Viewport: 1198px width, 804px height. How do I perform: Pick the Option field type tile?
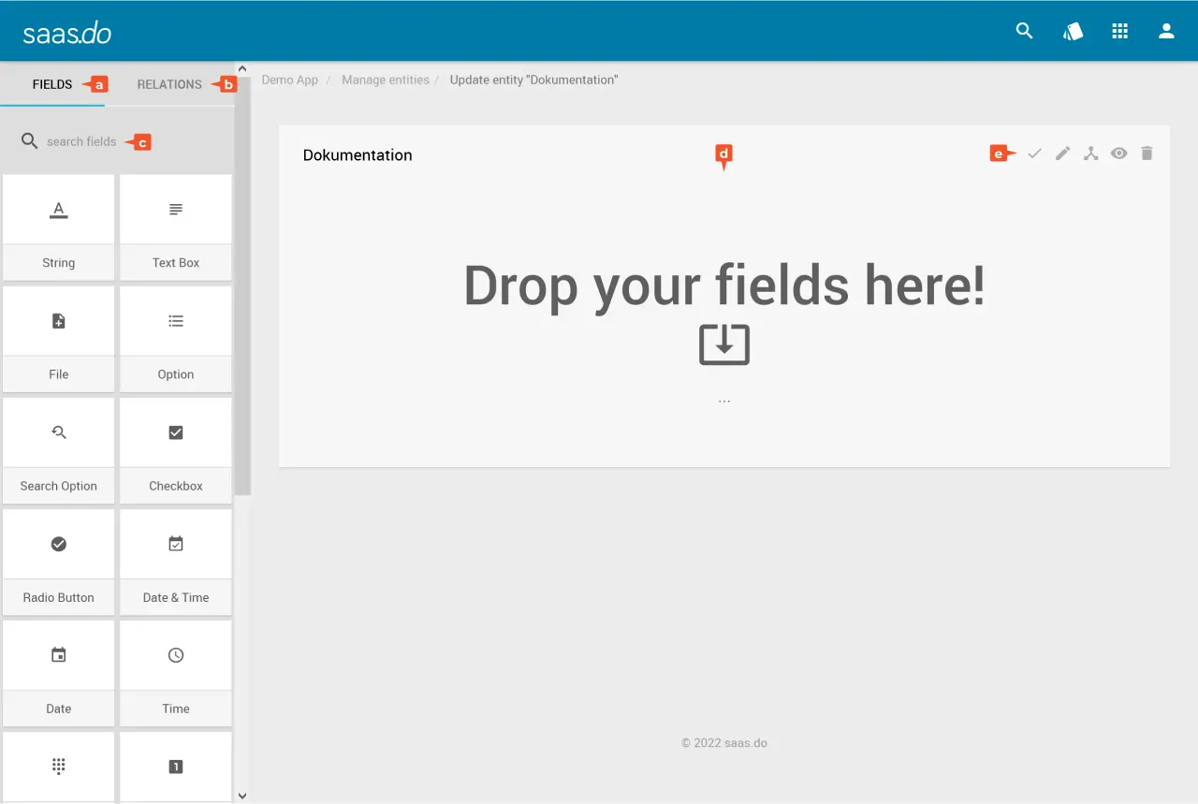click(176, 338)
